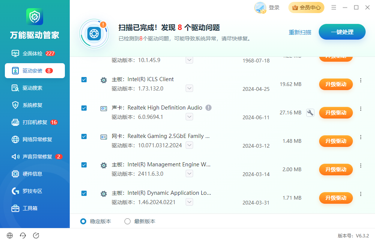Click the wrench repair icon for Realtek Audio

[310, 113]
